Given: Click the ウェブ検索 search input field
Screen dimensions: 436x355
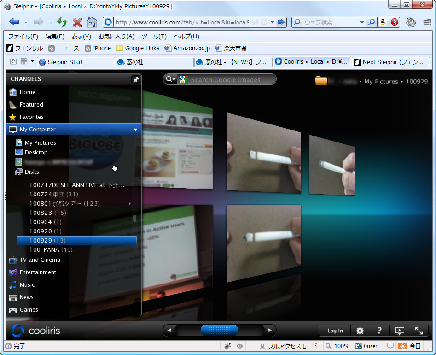Looking at the screenshot, I should pyautogui.click(x=331, y=22).
